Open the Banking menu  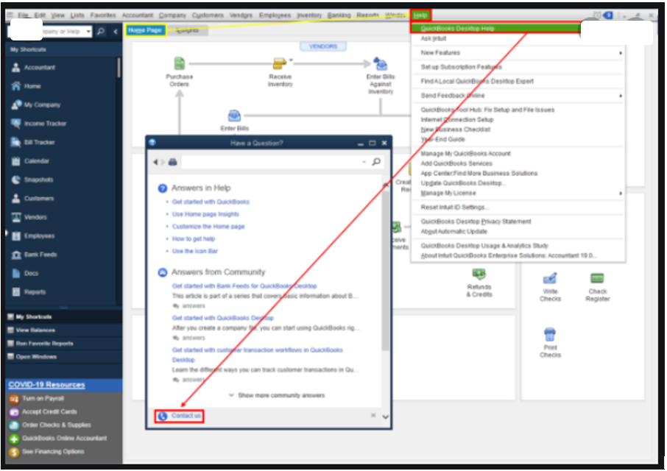339,15
